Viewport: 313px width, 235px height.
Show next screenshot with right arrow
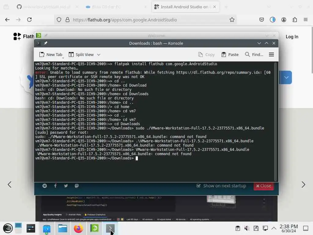(x=304, y=185)
